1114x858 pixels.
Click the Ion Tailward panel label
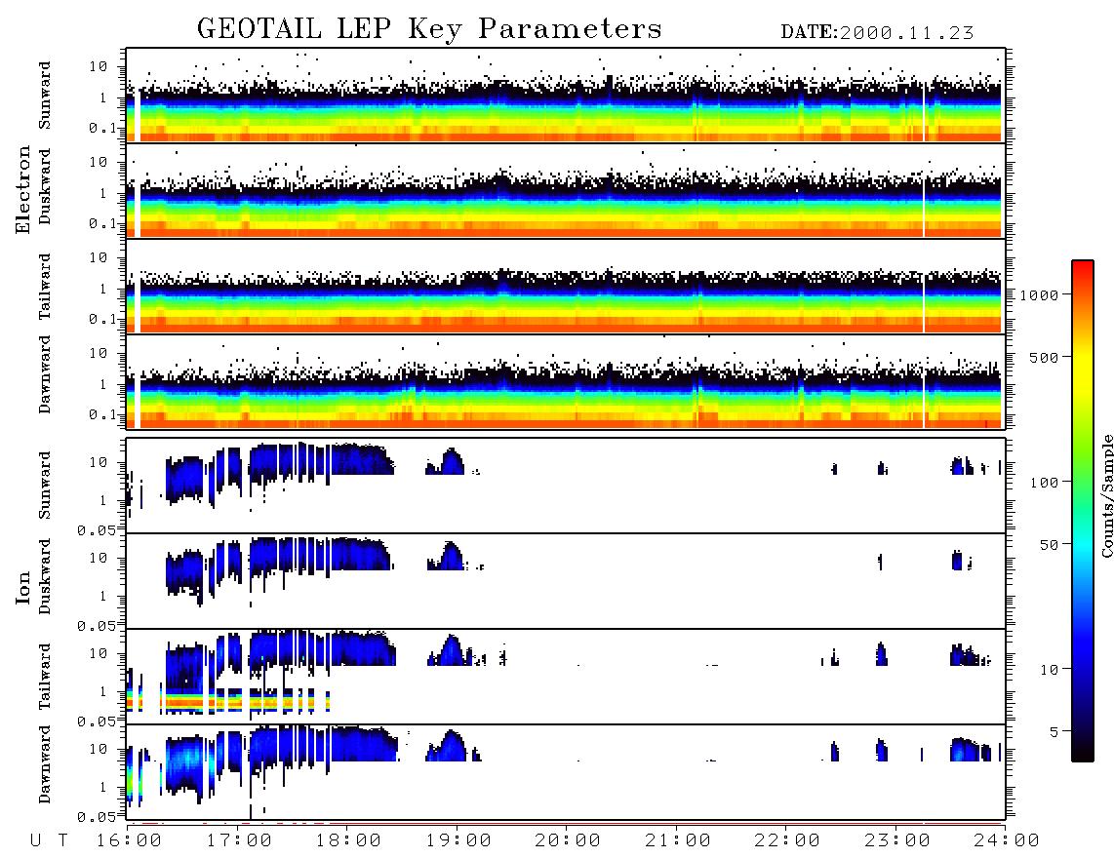[45, 677]
